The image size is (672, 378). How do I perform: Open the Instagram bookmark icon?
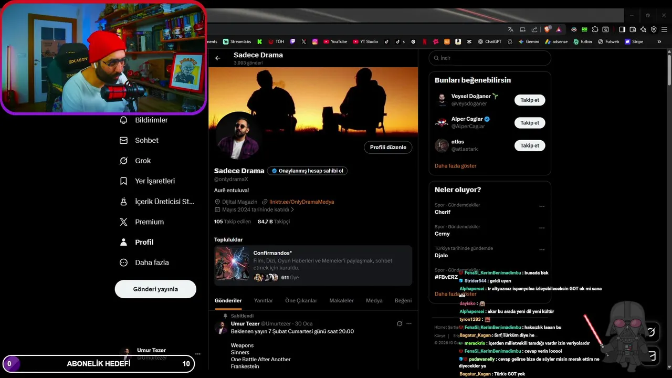tap(315, 41)
